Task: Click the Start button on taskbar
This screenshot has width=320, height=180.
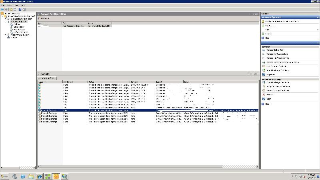Action: point(4,176)
